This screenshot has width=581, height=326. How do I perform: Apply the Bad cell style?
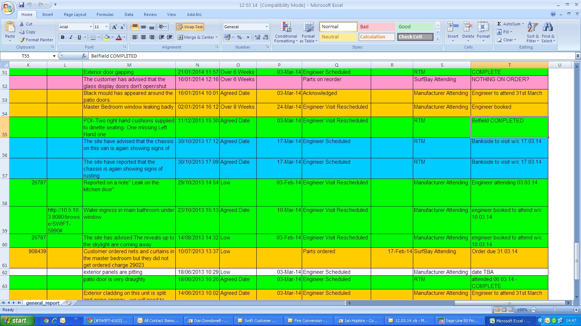point(376,27)
